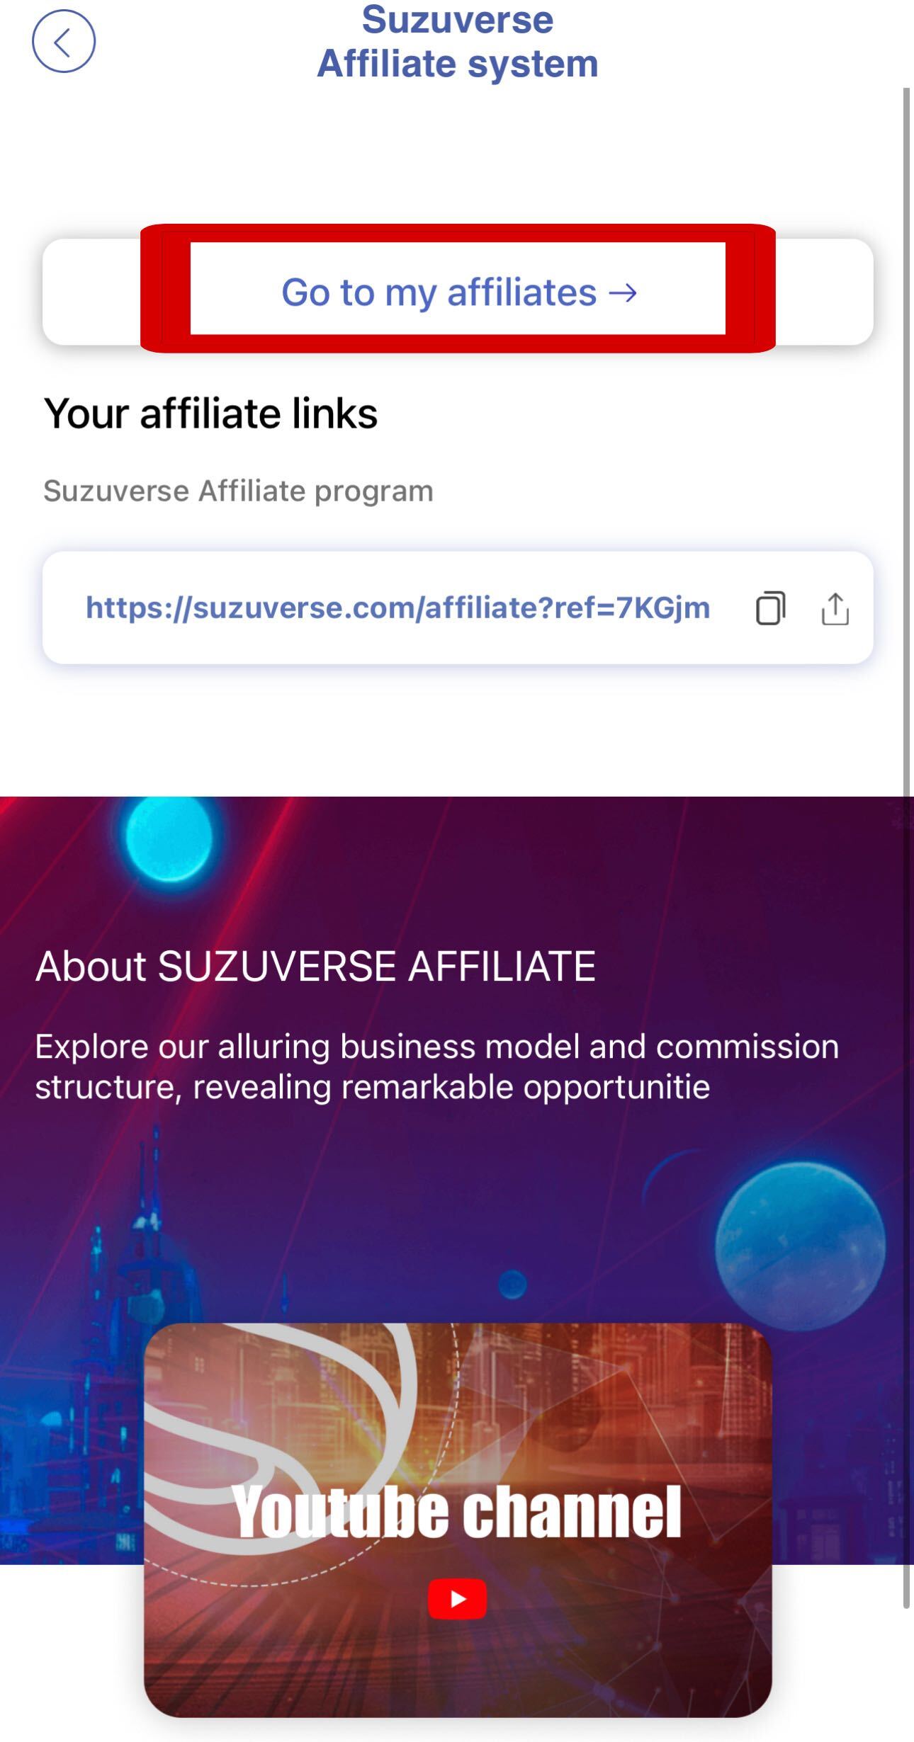Image resolution: width=914 pixels, height=1742 pixels.
Task: Click the Explore our alluring business model paragraph
Action: click(x=437, y=1066)
